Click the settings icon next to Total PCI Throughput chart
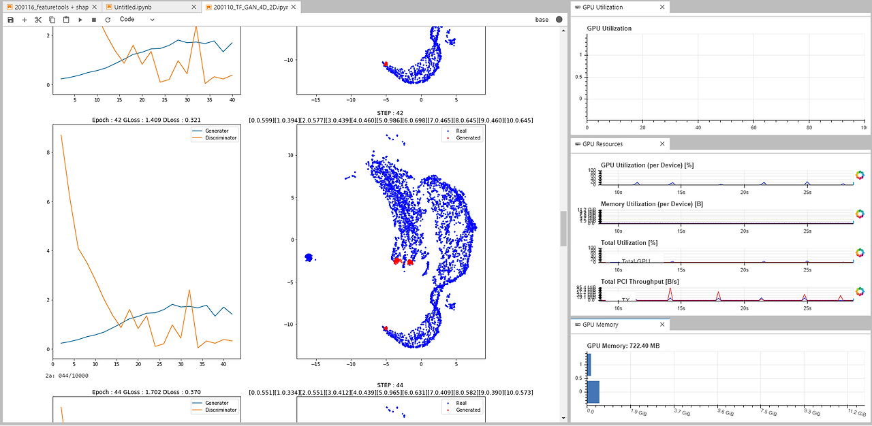Viewport: 872px width, 426px height. (x=859, y=291)
